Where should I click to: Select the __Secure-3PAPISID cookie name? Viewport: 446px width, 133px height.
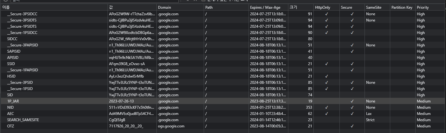[23, 45]
